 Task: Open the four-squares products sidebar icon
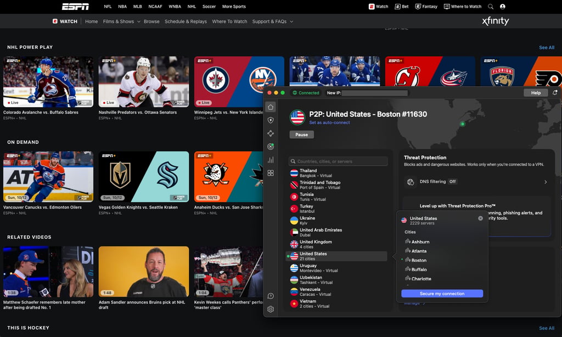click(x=271, y=173)
